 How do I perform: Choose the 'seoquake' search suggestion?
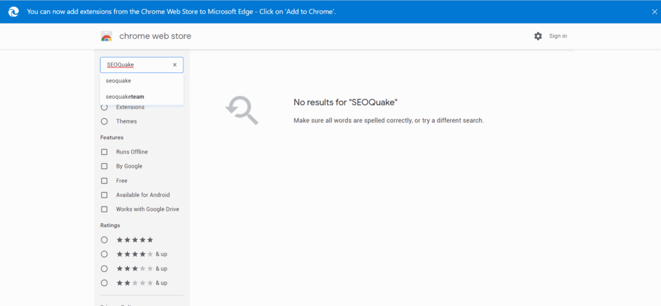pyautogui.click(x=141, y=81)
